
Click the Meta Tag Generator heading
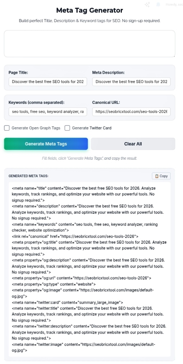(90, 11)
